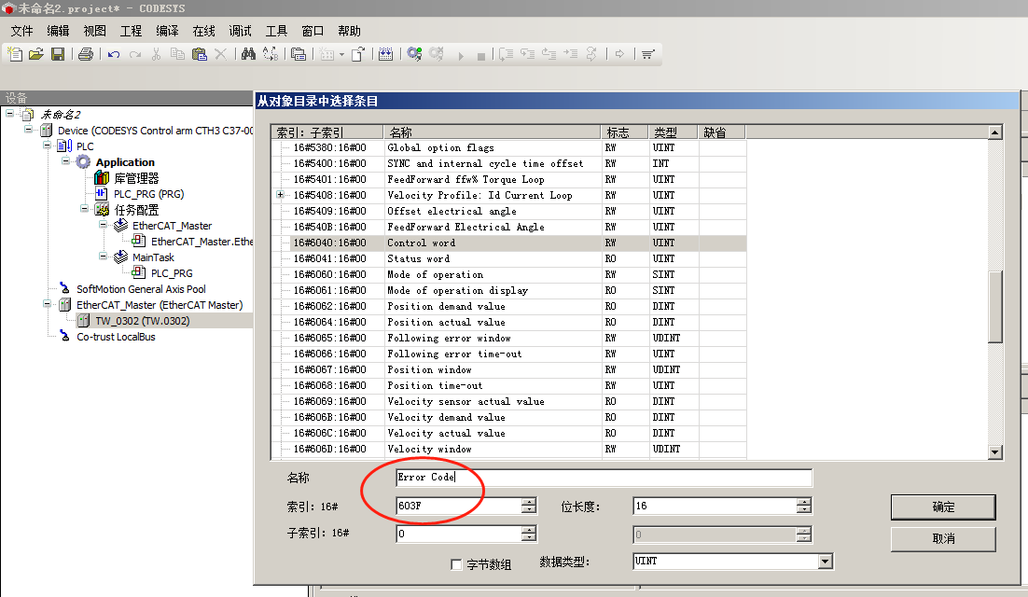Click the Delete X toolbar icon
The image size is (1028, 597).
221,54
